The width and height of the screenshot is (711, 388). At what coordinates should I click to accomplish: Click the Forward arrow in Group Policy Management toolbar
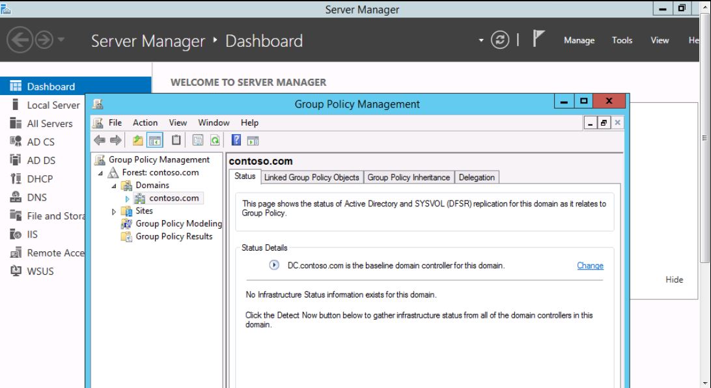[116, 141]
